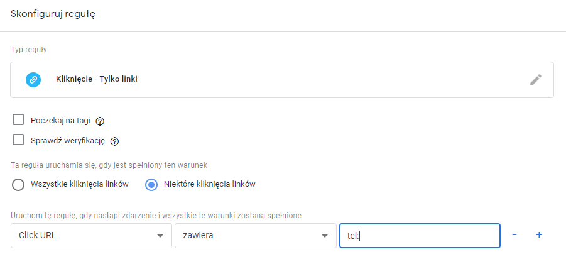The image size is (566, 259).
Task: Focus the value field containing tel:
Action: [x=420, y=236]
